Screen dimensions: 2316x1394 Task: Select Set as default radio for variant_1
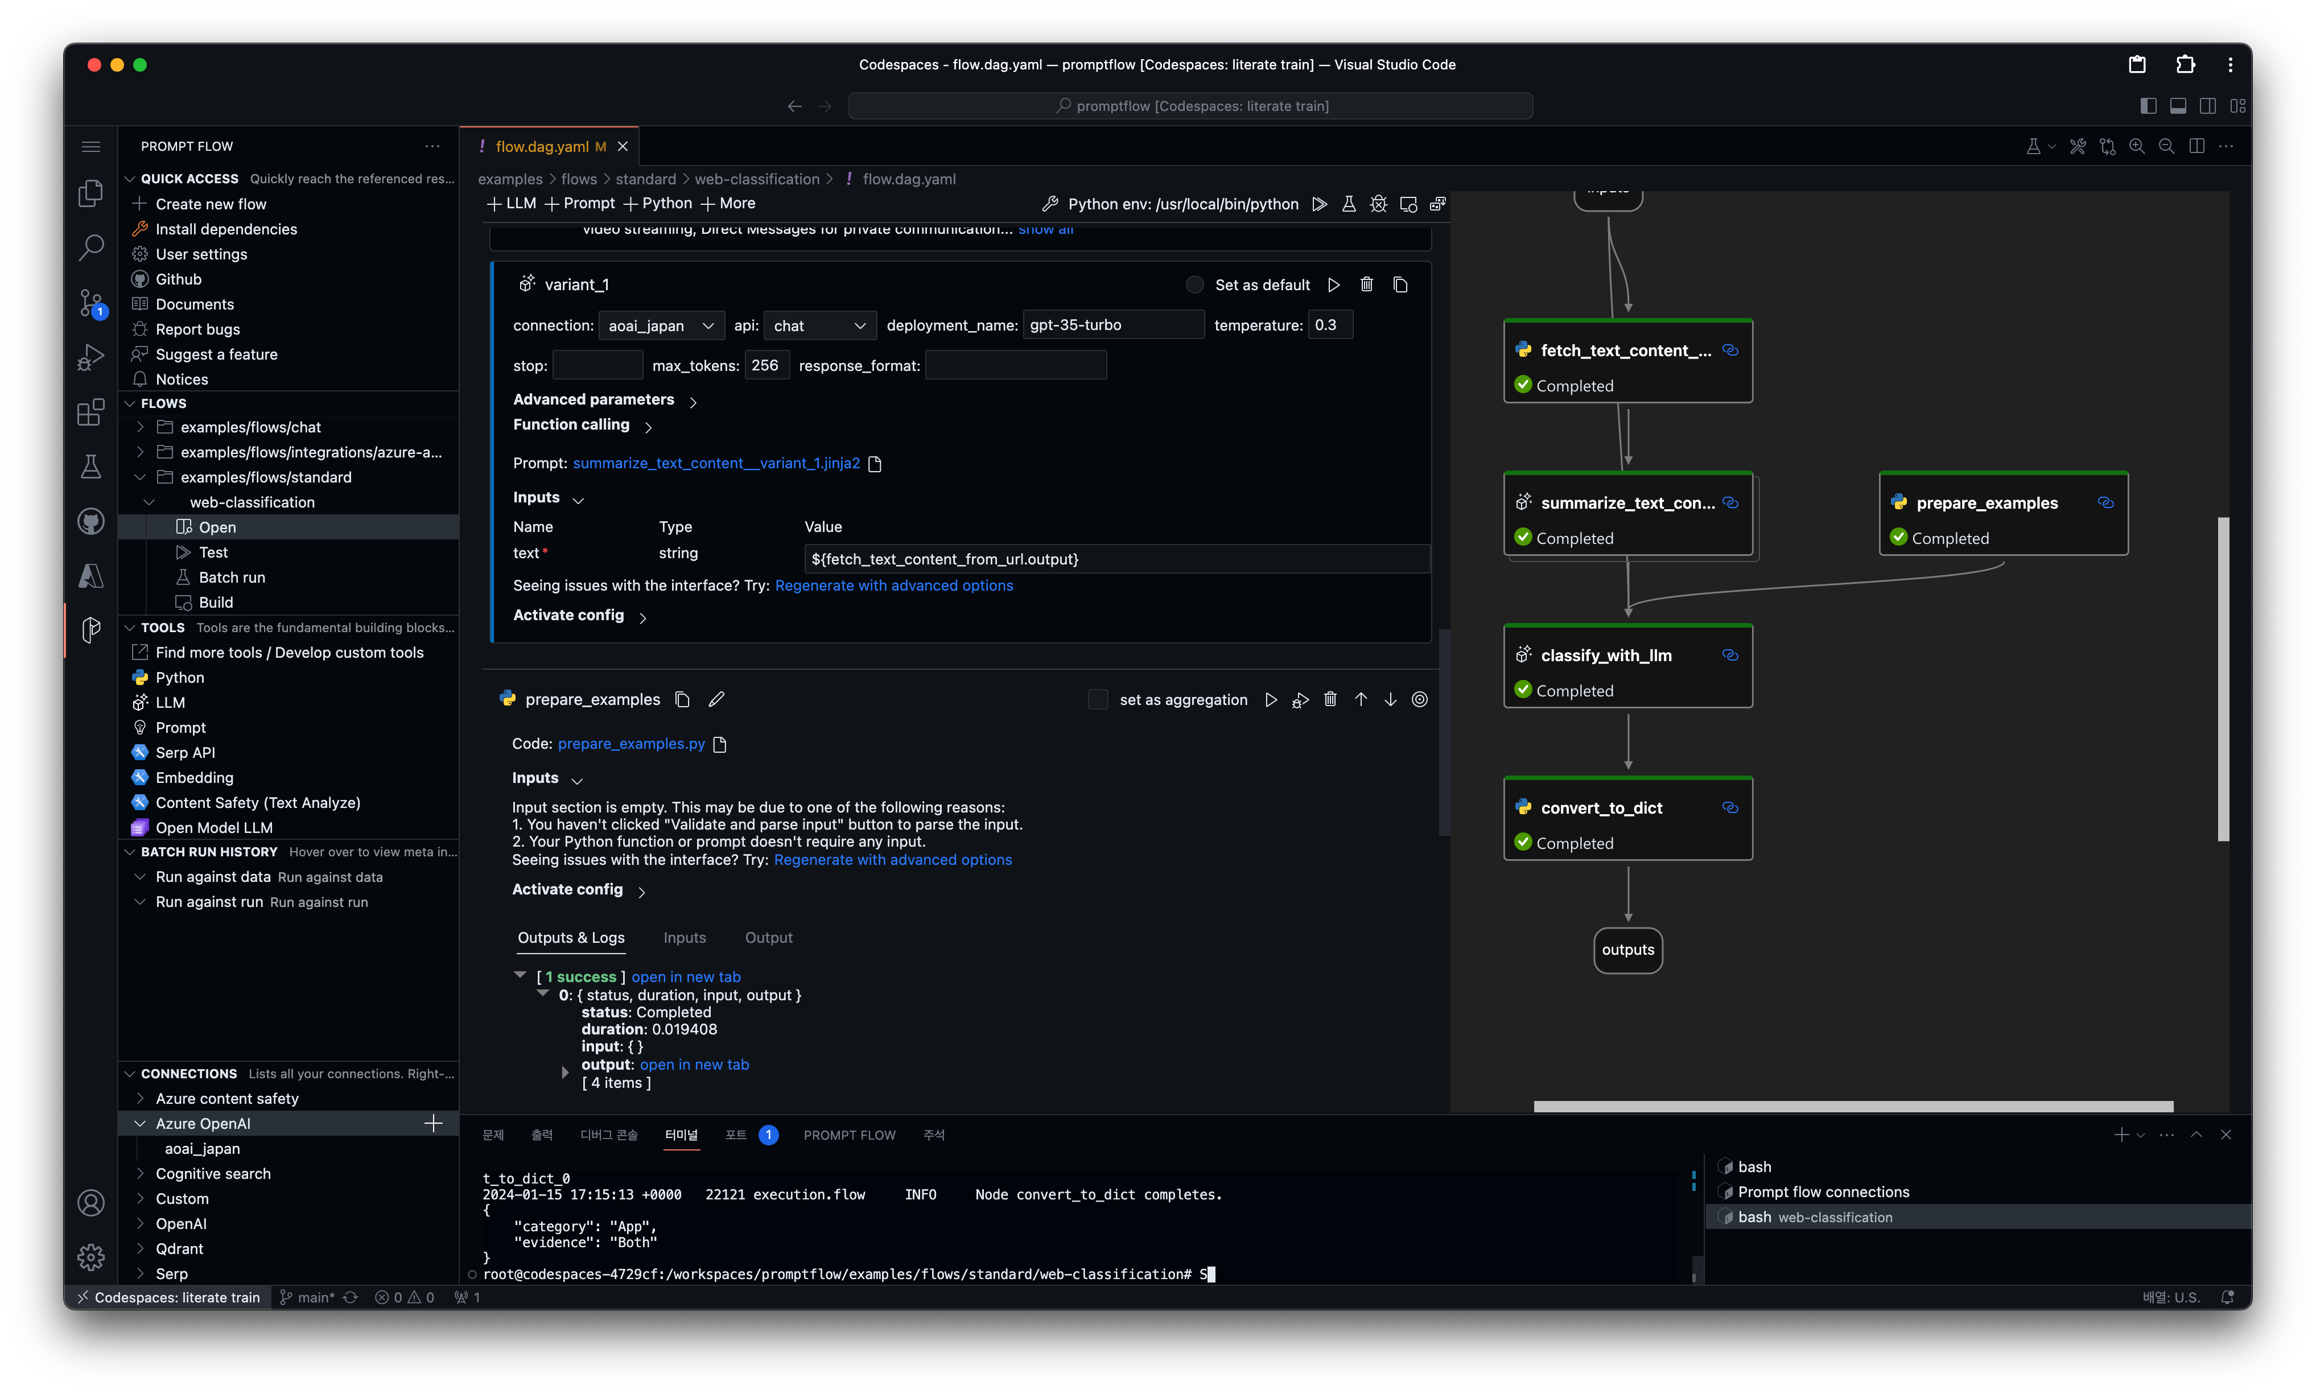pos(1194,284)
